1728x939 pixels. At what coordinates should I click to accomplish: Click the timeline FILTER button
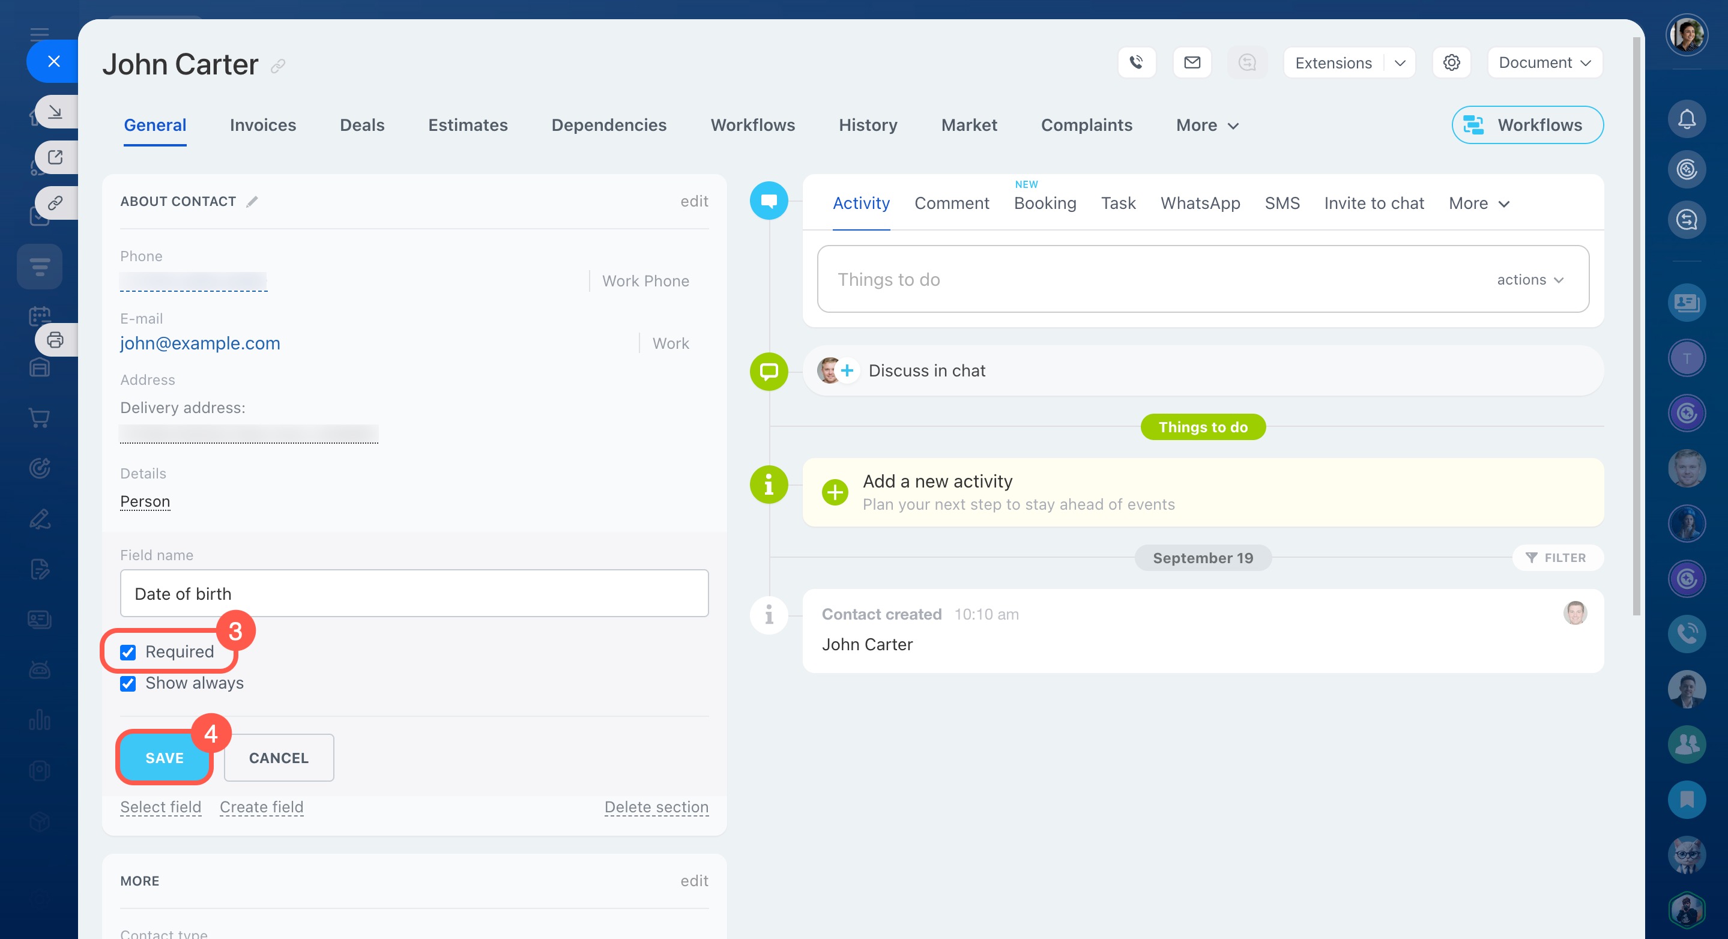click(1556, 558)
